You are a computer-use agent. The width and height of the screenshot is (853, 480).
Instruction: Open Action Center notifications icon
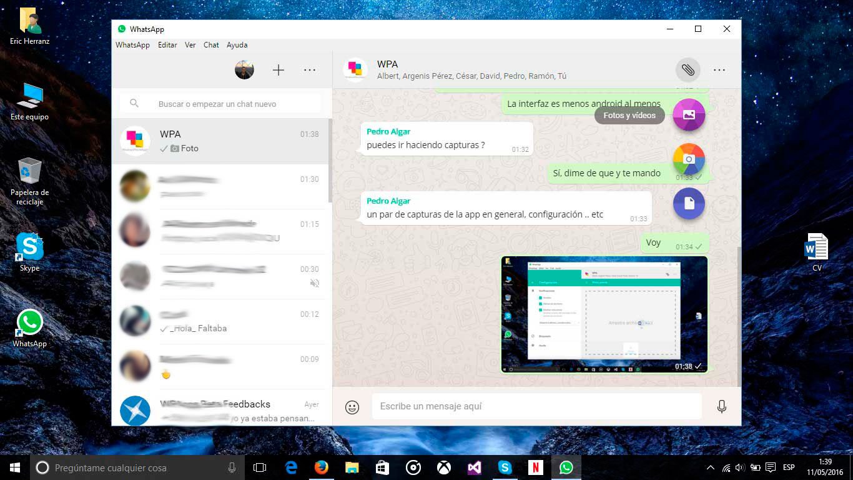point(771,467)
